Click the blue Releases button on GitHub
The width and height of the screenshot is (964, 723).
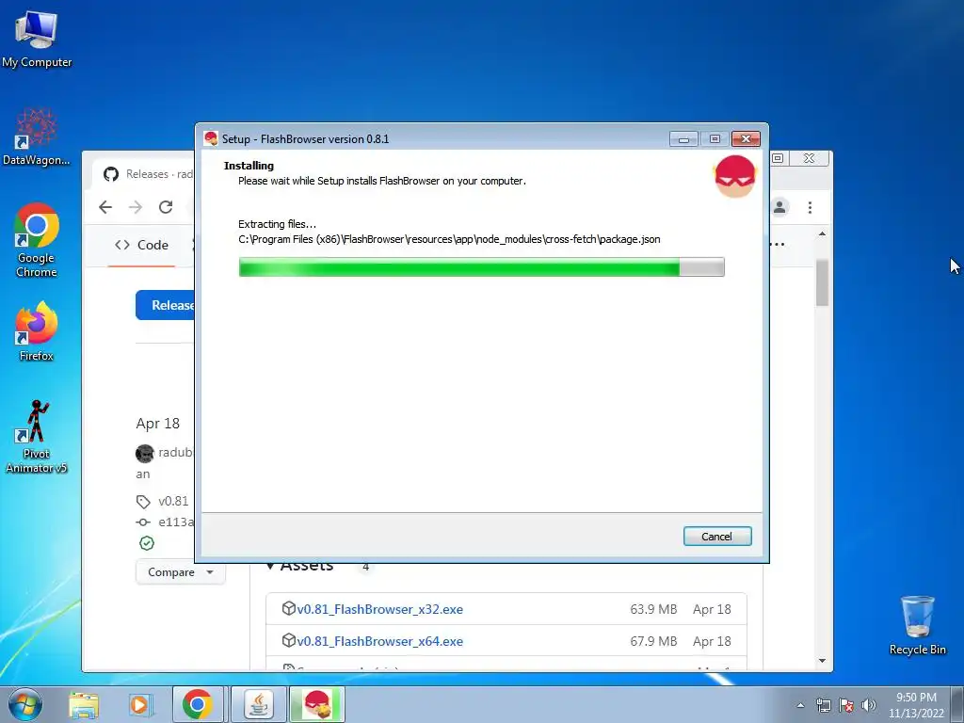tap(165, 305)
